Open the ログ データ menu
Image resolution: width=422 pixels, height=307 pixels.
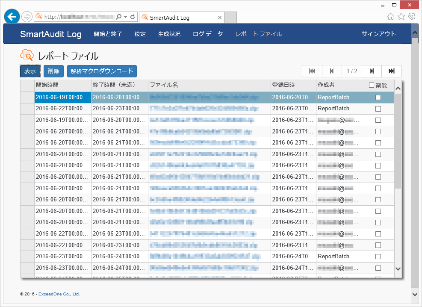(x=208, y=34)
